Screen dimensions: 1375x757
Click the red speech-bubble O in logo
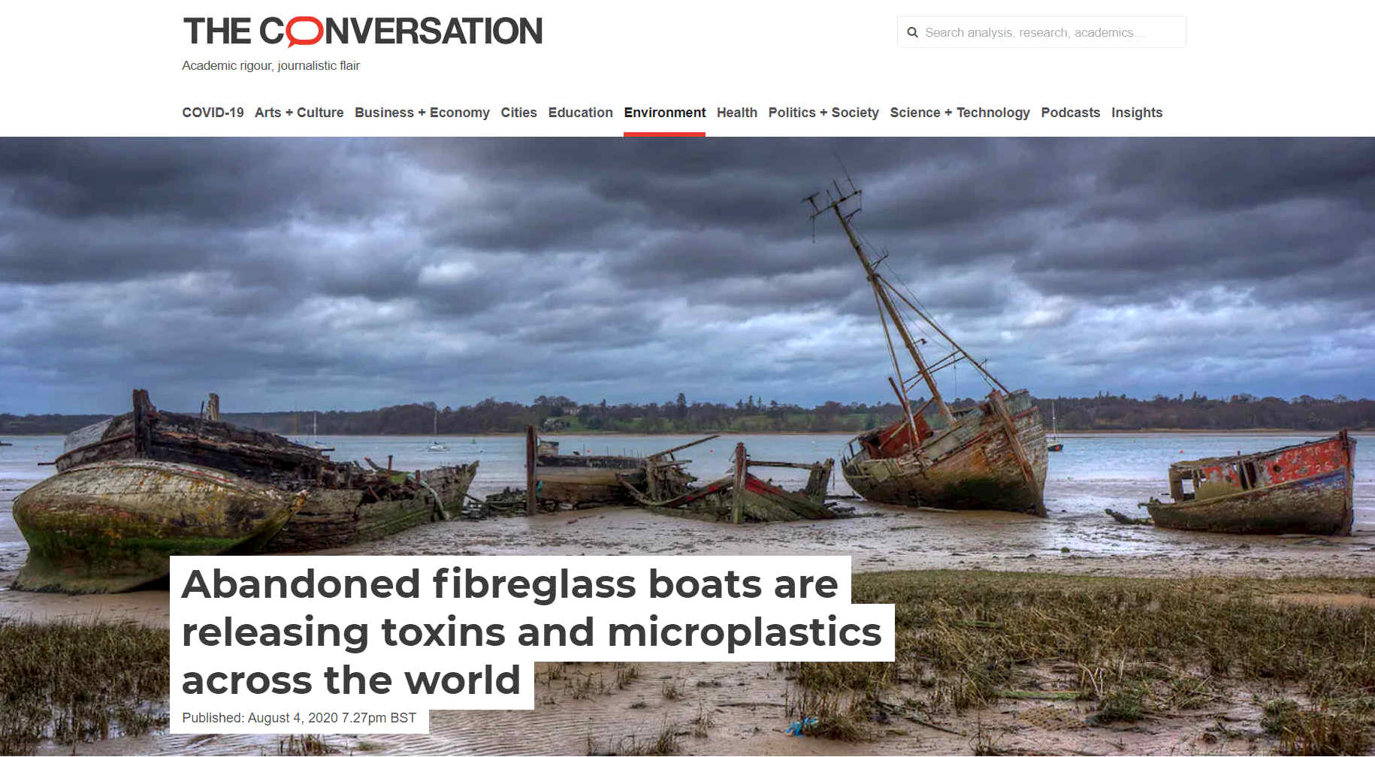pyautogui.click(x=304, y=32)
